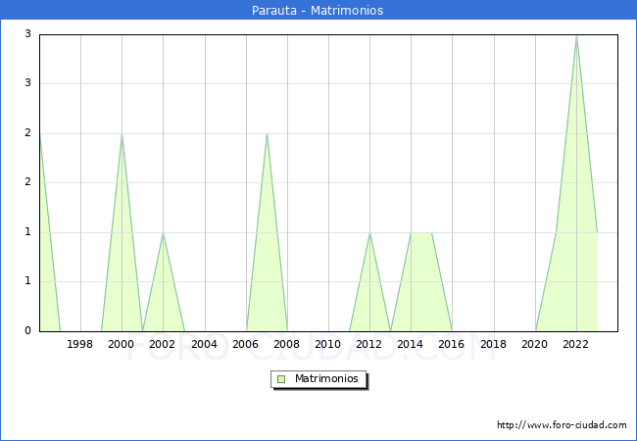The image size is (637, 441).
Task: Select the 1998 x-axis label
Action: [80, 344]
